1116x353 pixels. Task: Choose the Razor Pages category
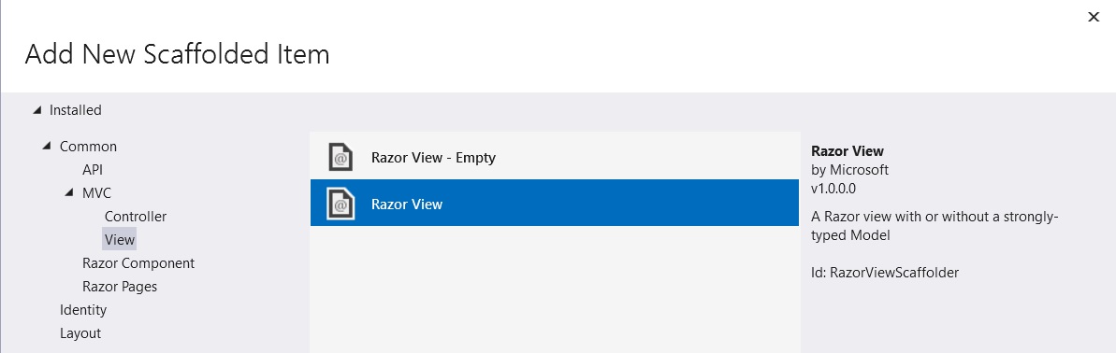[x=120, y=287]
